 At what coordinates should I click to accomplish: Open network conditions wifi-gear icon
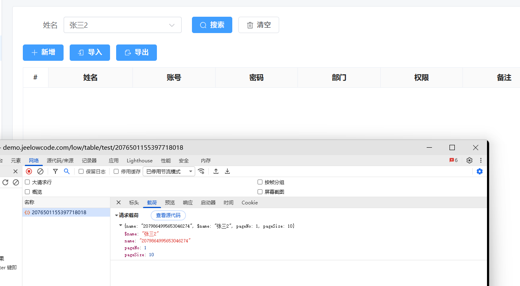coord(201,171)
